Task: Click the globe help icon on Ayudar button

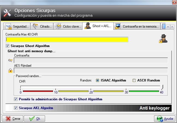Action: [x=160, y=119]
